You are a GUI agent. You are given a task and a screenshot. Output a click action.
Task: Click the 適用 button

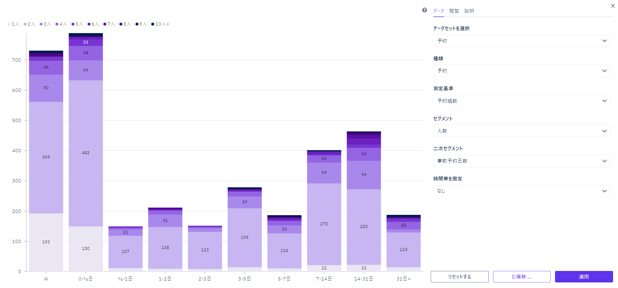[584, 277]
